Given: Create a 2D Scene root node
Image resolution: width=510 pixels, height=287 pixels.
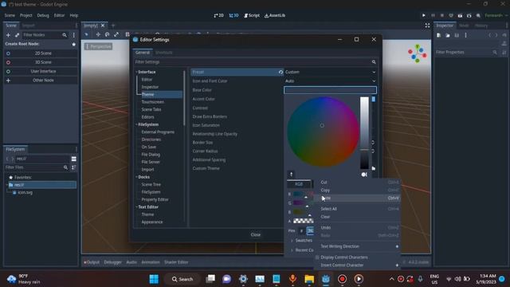Looking at the screenshot, I should 41,53.
